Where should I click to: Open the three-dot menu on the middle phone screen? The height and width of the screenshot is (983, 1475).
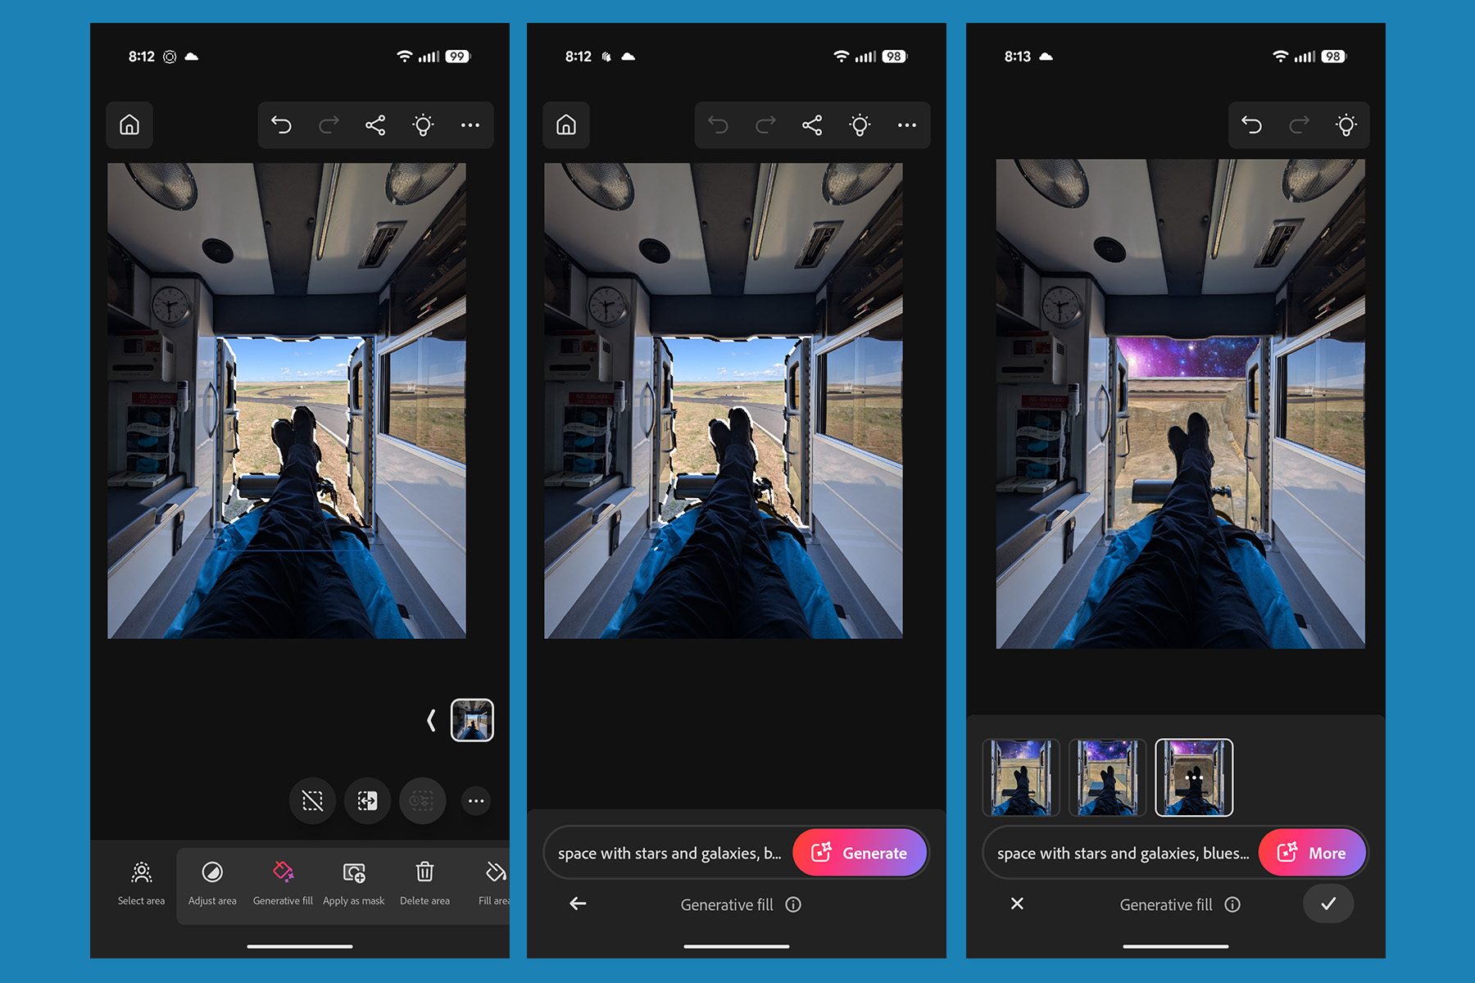pos(907,125)
